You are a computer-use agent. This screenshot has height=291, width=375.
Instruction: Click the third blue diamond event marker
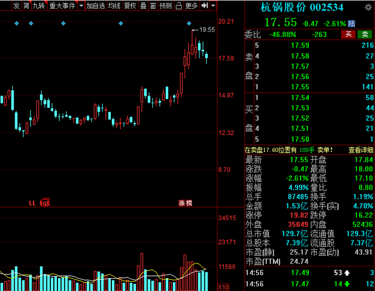tap(63, 23)
